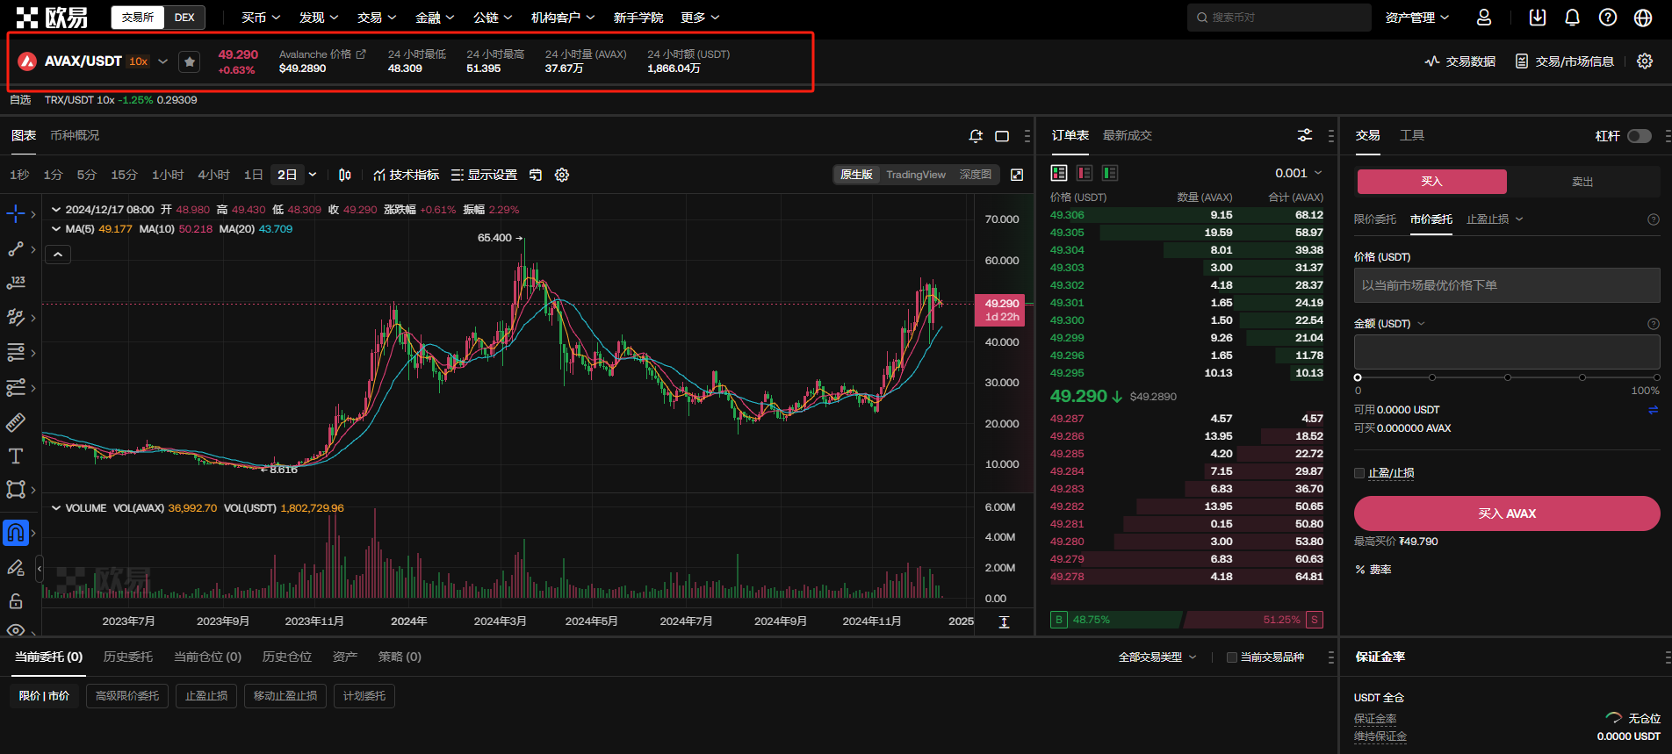Click the 金额 (USDT) amount input field
Screen dimensions: 1672x754
(x=1507, y=352)
